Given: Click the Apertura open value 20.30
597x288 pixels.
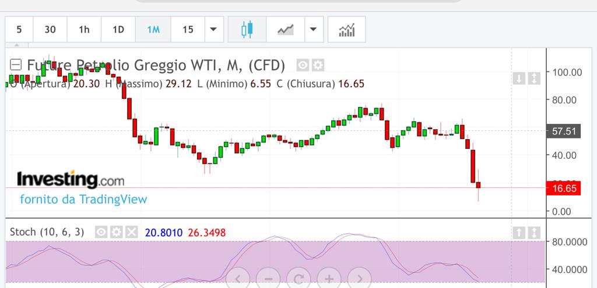Looking at the screenshot, I should tap(86, 84).
